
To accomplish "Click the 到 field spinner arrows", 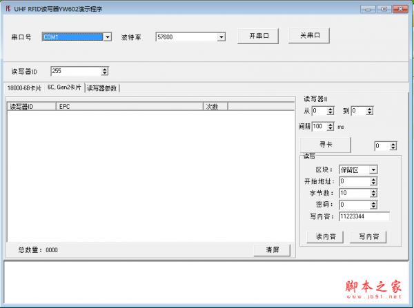I will pyautogui.click(x=370, y=111).
